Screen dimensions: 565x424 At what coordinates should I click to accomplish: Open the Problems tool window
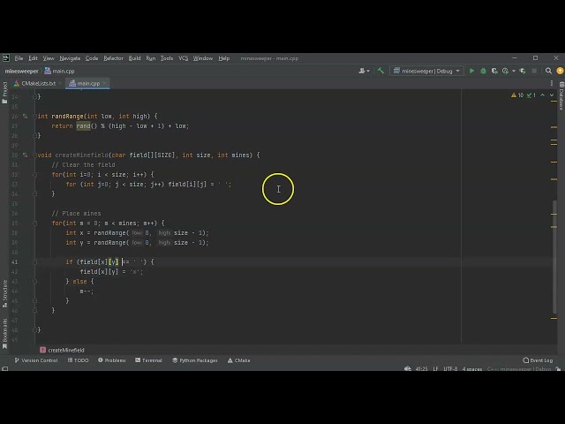coord(112,360)
